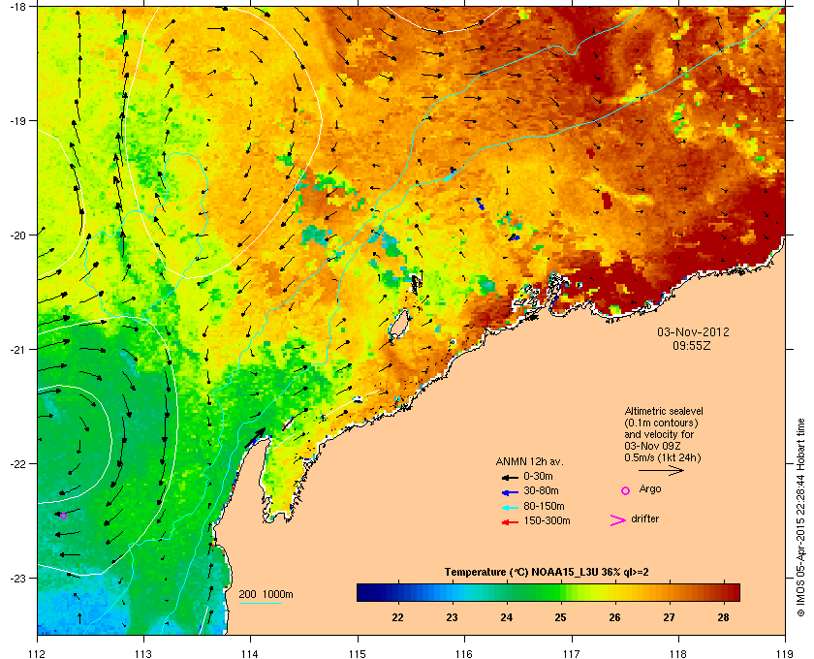Click the longitude axis label 118
814x659 pixels.
[x=678, y=653]
